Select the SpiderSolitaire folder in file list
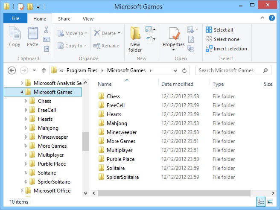The height and width of the screenshot is (210, 280). coord(122,177)
